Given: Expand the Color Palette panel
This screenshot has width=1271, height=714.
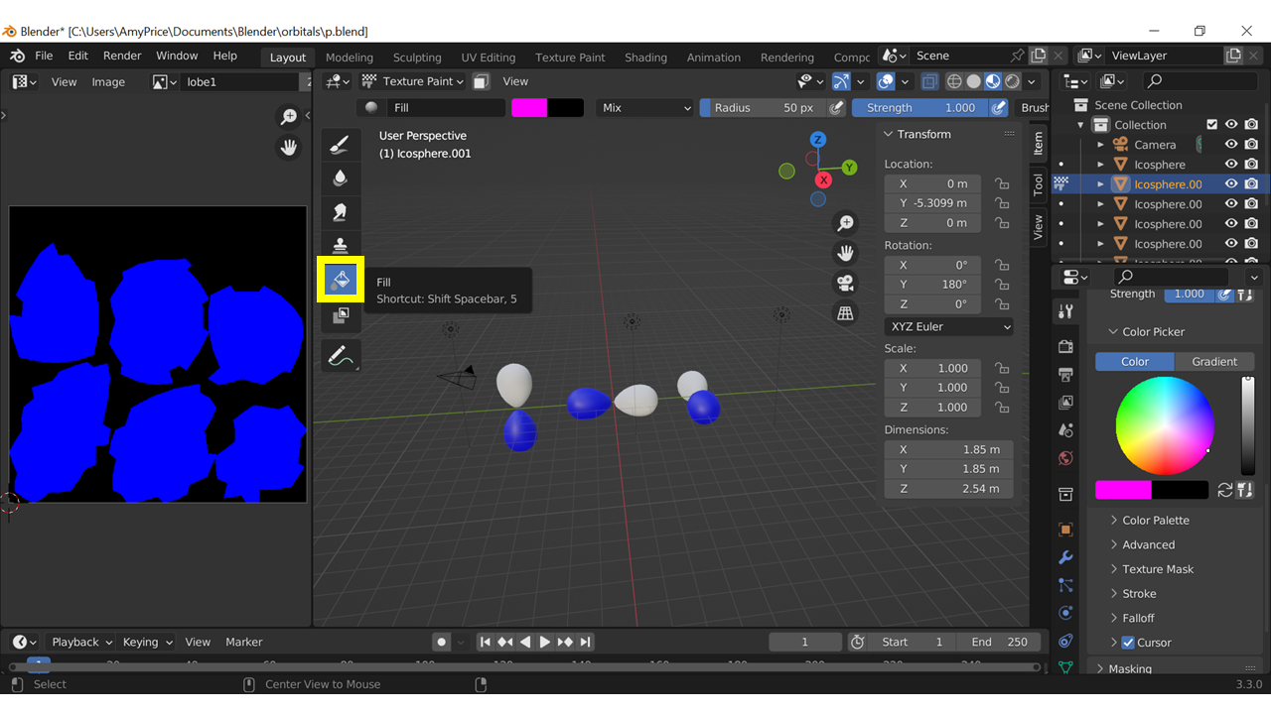Looking at the screenshot, I should 1156,520.
